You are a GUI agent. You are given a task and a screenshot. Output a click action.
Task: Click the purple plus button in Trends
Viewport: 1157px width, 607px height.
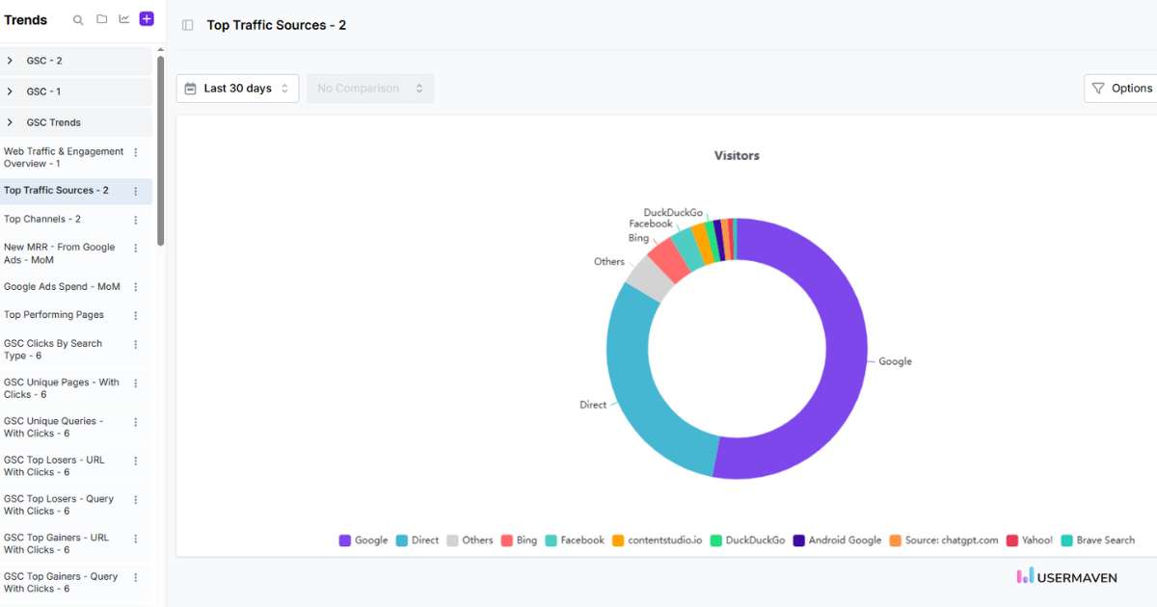[x=147, y=19]
